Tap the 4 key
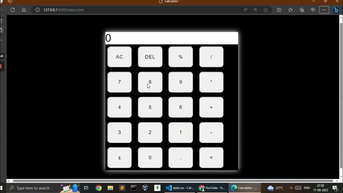Image resolution: width=343 pixels, height=193 pixels. click(x=120, y=107)
